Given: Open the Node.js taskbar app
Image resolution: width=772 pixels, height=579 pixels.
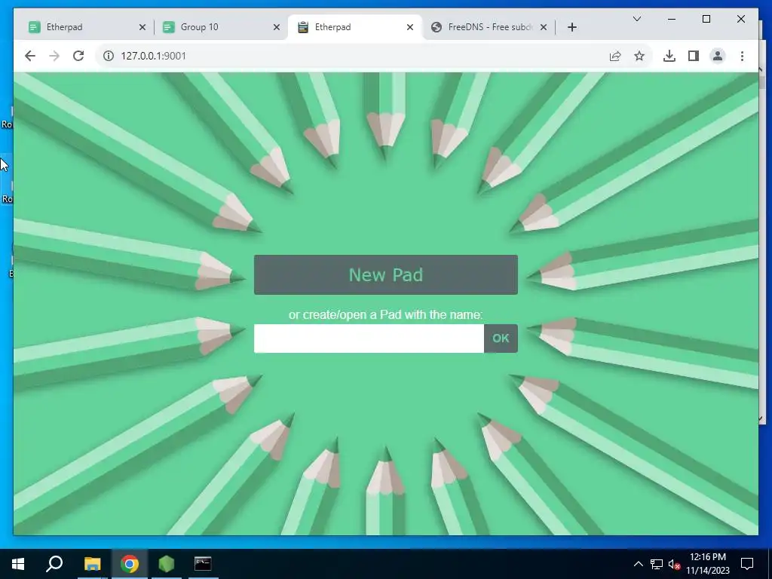Looking at the screenshot, I should pos(167,564).
